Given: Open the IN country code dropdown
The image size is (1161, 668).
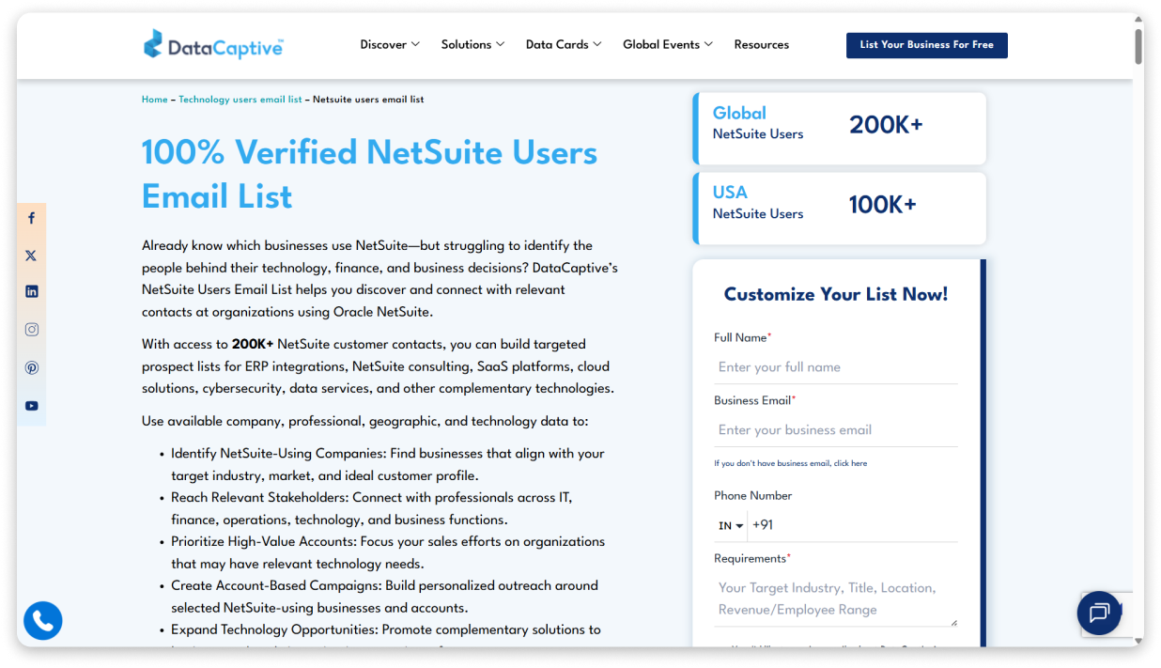Looking at the screenshot, I should tap(731, 526).
